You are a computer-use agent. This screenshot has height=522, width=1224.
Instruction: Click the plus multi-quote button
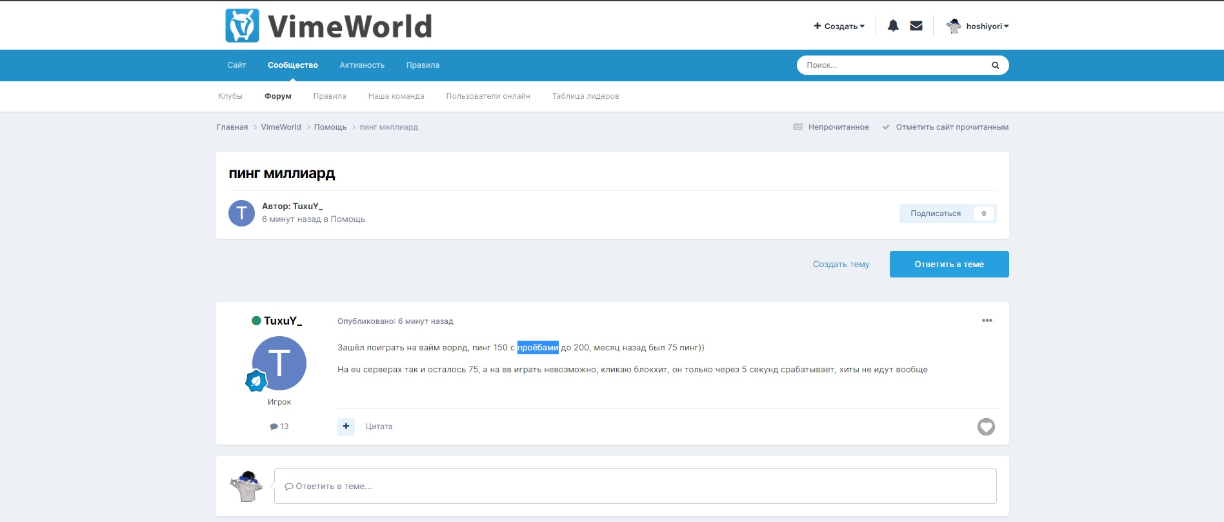346,427
